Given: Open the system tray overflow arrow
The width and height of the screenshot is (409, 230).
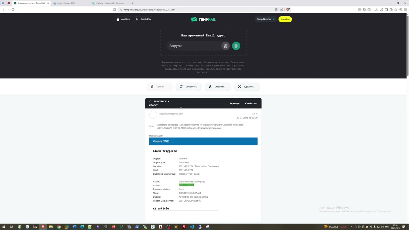Looking at the screenshot, I should [x=351, y=227].
